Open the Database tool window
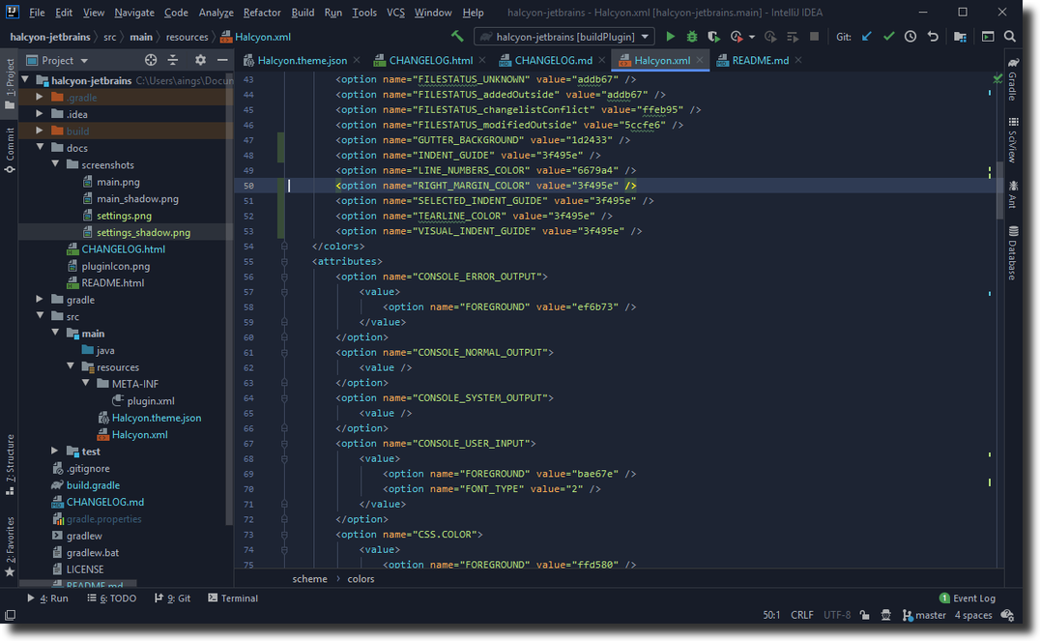The width and height of the screenshot is (1040, 641). pyautogui.click(x=1013, y=252)
